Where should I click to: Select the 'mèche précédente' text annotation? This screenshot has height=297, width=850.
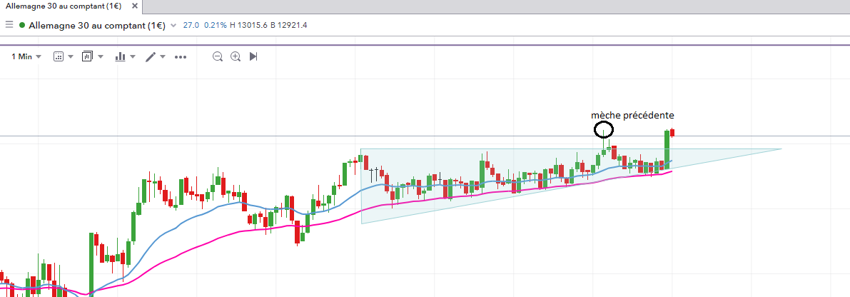[x=632, y=115]
